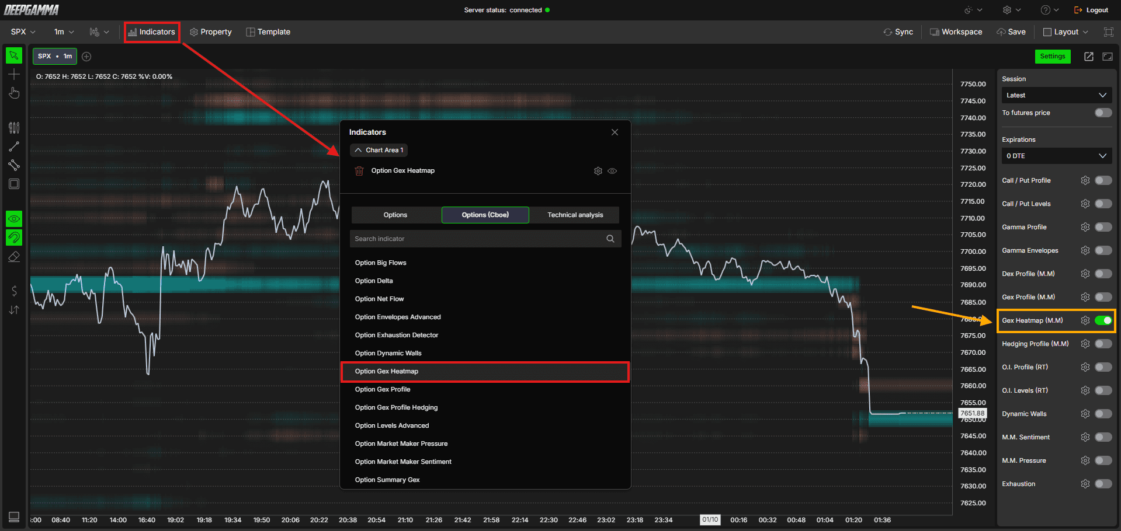The width and height of the screenshot is (1121, 531).
Task: Select the Fibonacci drawing tool
Action: [14, 165]
